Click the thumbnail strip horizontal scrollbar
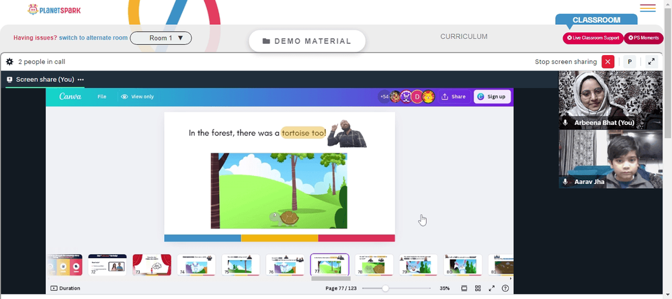Image resolution: width=672 pixels, height=299 pixels. (331, 278)
